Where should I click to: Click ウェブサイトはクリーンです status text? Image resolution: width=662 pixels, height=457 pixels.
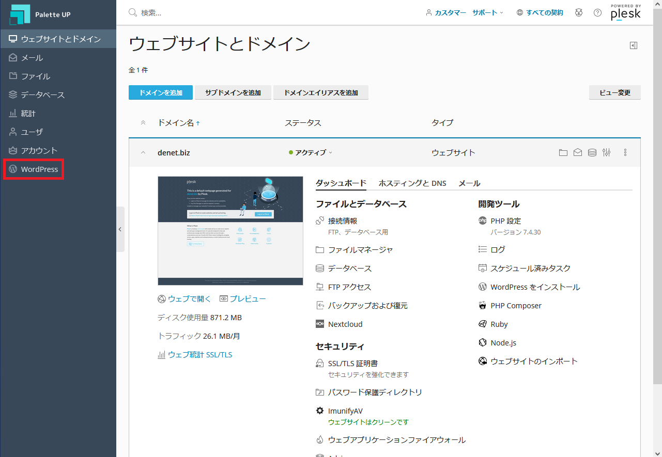(368, 422)
